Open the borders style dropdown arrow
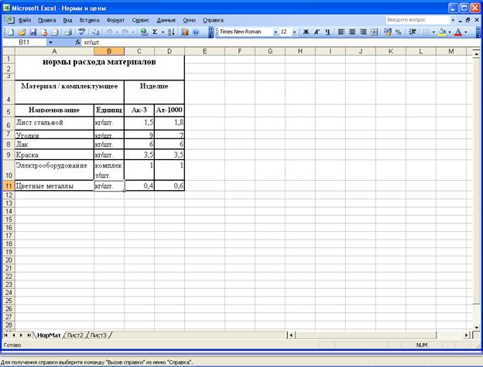Image resolution: width=483 pixels, height=367 pixels. pyautogui.click(x=433, y=32)
